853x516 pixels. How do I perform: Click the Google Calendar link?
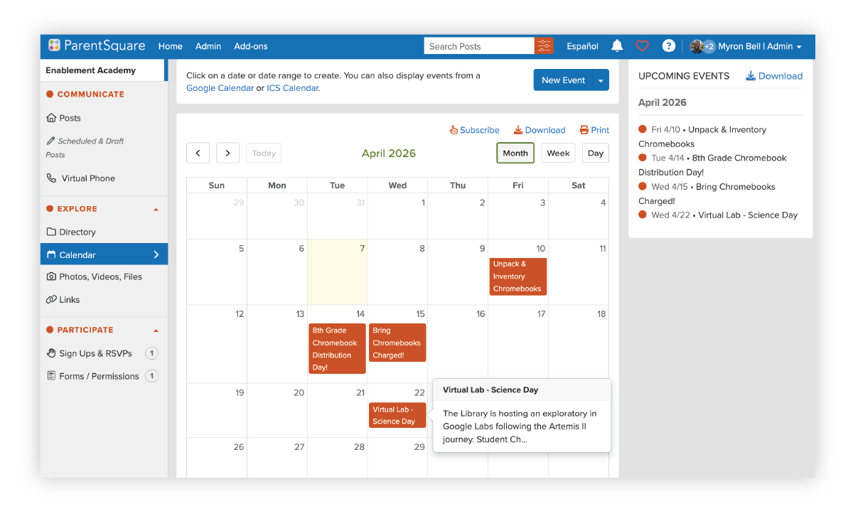[x=220, y=88]
